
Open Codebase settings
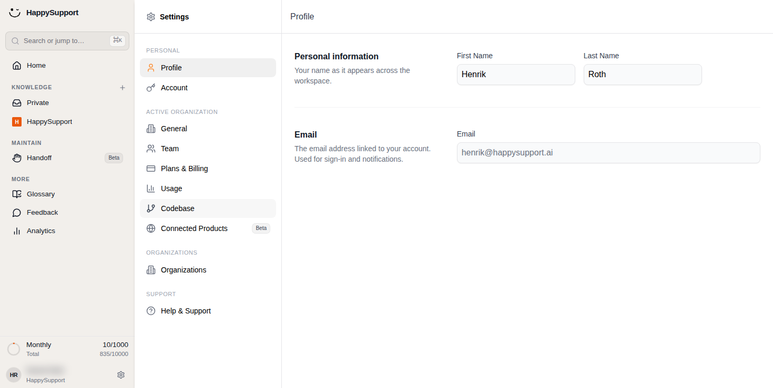[208, 208]
